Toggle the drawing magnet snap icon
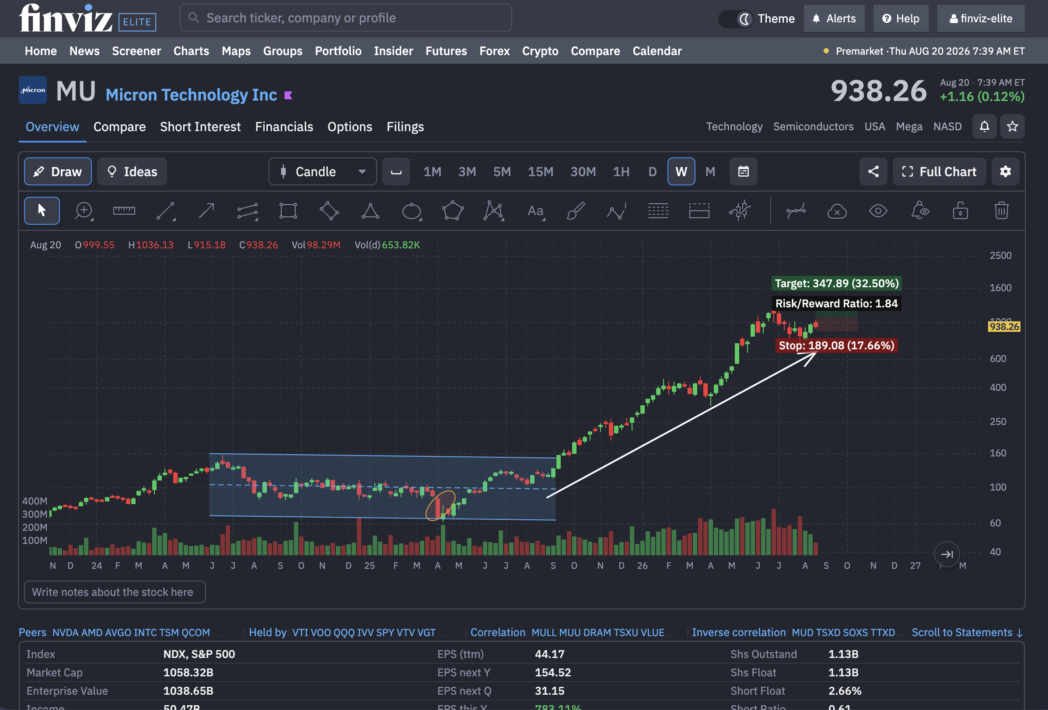 coord(796,211)
